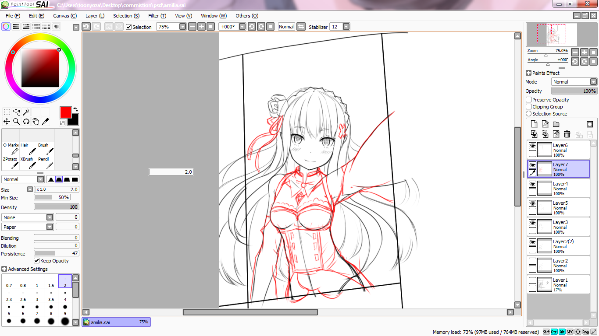The height and width of the screenshot is (336, 599).
Task: Select the Magic Wand tool
Action: click(26, 112)
